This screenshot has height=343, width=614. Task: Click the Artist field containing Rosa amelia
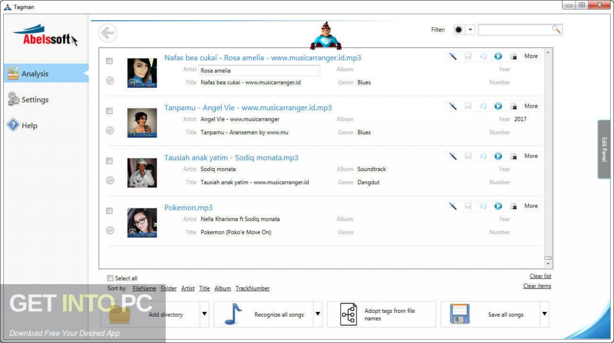tap(259, 70)
